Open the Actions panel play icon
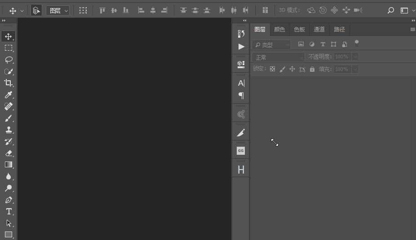Viewport: 416px width, 240px height. [x=241, y=47]
